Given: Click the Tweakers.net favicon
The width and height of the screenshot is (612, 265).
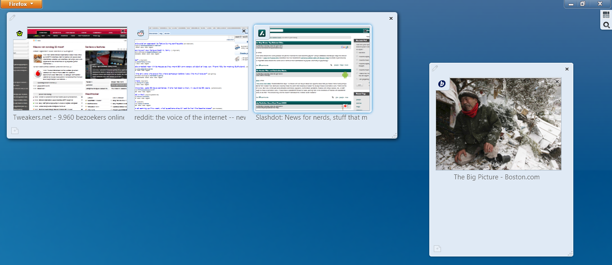Looking at the screenshot, I should [19, 33].
